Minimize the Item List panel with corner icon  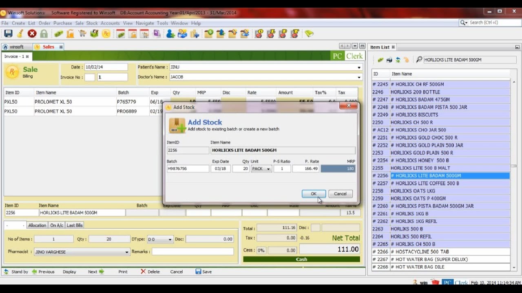517,47
